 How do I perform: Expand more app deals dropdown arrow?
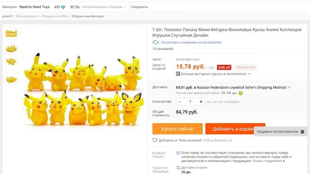click(249, 74)
